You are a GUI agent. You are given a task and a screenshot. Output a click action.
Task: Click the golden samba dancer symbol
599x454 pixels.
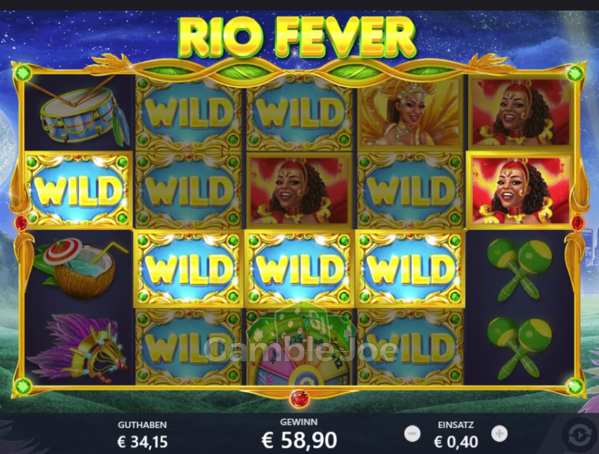[x=410, y=112]
